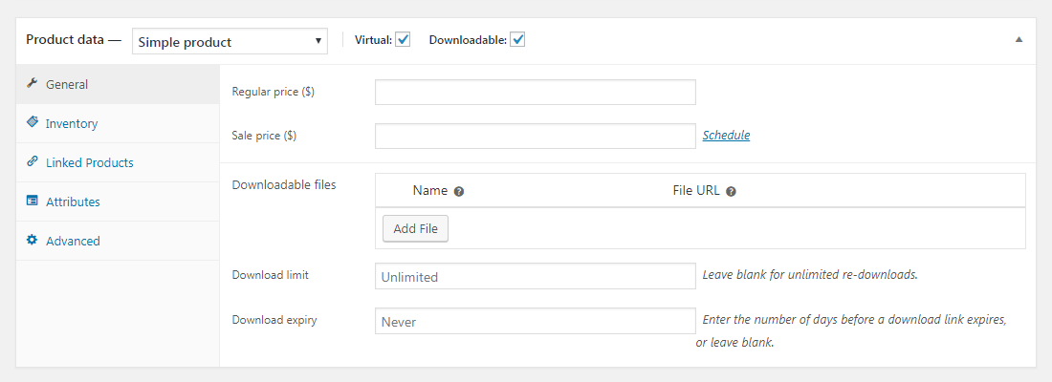This screenshot has width=1052, height=382.
Task: Click the wrench icon beside General
Action: point(32,84)
